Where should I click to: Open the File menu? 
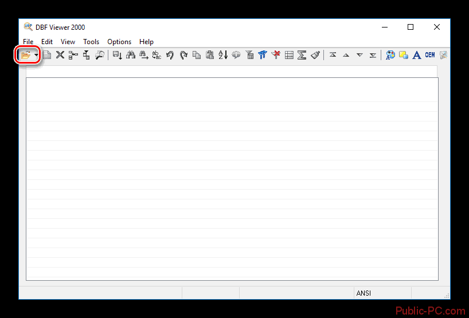click(x=28, y=42)
